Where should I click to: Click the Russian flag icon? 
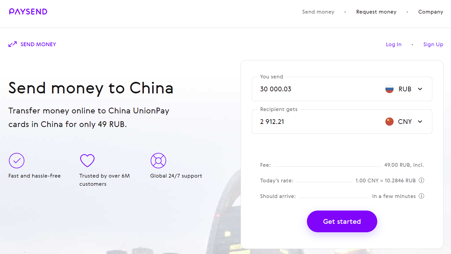point(389,89)
